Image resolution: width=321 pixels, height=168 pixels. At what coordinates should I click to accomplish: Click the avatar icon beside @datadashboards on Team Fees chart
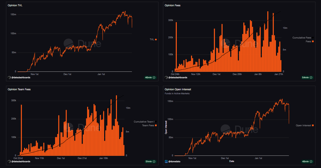pos(9,161)
